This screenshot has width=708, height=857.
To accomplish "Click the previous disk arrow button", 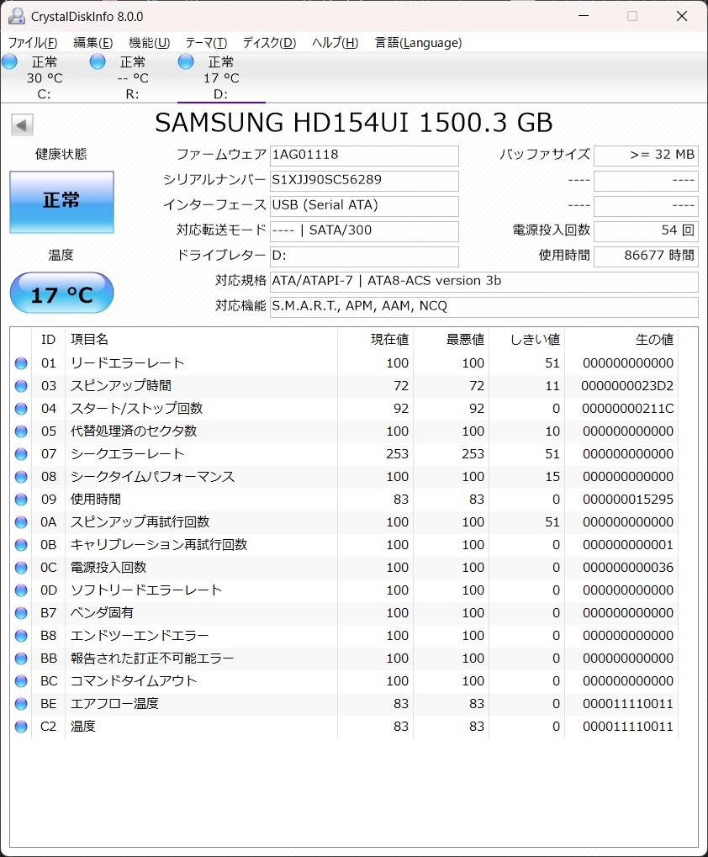I will (x=22, y=125).
